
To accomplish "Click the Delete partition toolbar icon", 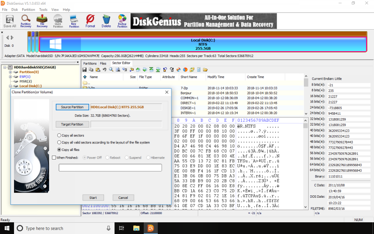I will click(x=106, y=21).
